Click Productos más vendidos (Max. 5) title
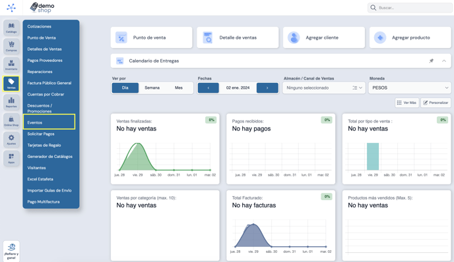This screenshot has height=262, width=454. tap(380, 198)
